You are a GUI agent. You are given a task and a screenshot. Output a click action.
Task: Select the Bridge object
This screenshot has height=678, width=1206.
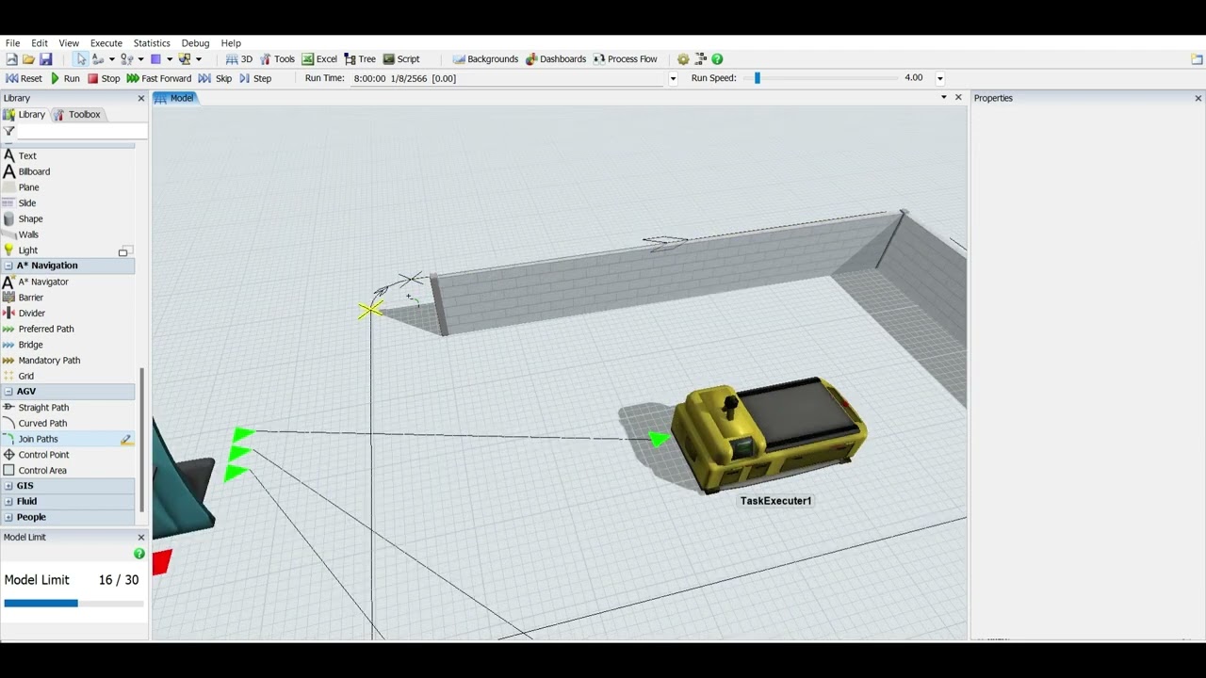click(x=31, y=345)
